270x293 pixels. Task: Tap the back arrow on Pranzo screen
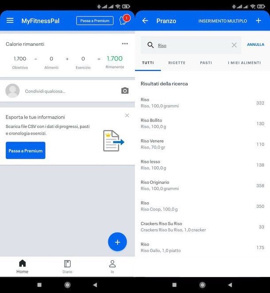coord(145,20)
